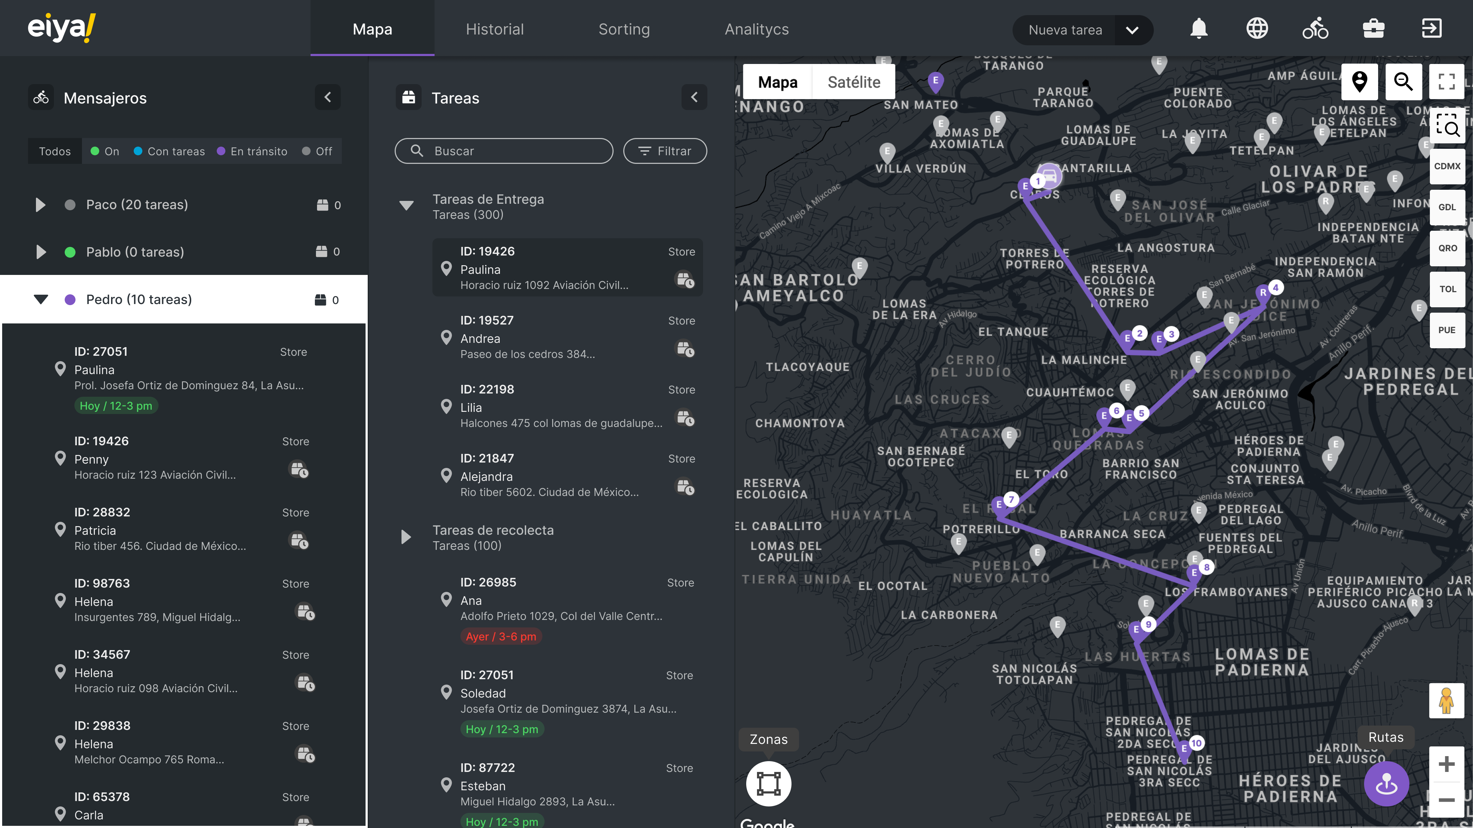Open the notifications bell
The image size is (1473, 828).
click(1198, 29)
